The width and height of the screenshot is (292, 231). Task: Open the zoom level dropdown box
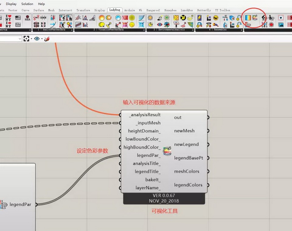tap(11, 39)
